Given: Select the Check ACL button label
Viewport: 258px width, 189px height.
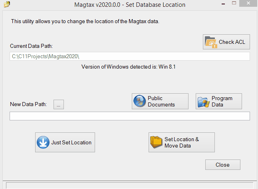Looking at the screenshot, I should (x=232, y=42).
